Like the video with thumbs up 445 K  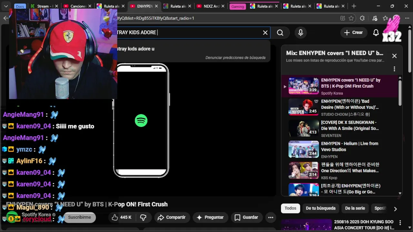point(121,217)
